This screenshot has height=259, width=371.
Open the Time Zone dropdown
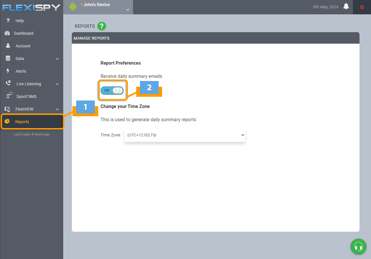[x=184, y=135]
